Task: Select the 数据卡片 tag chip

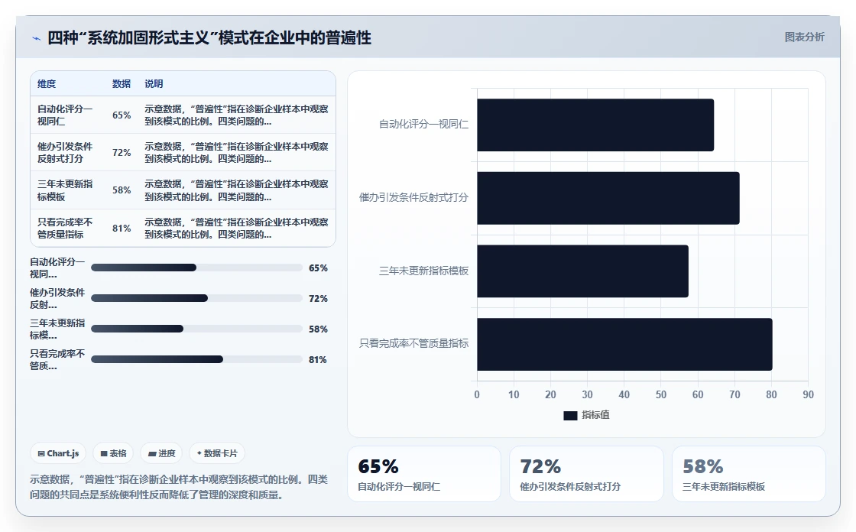Action: (x=217, y=453)
